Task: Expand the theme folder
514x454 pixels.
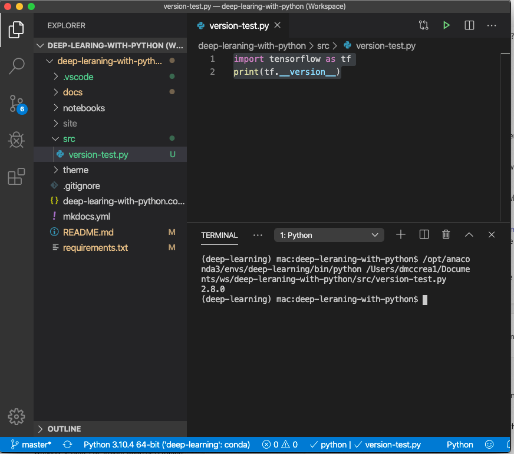Action: click(x=110, y=170)
